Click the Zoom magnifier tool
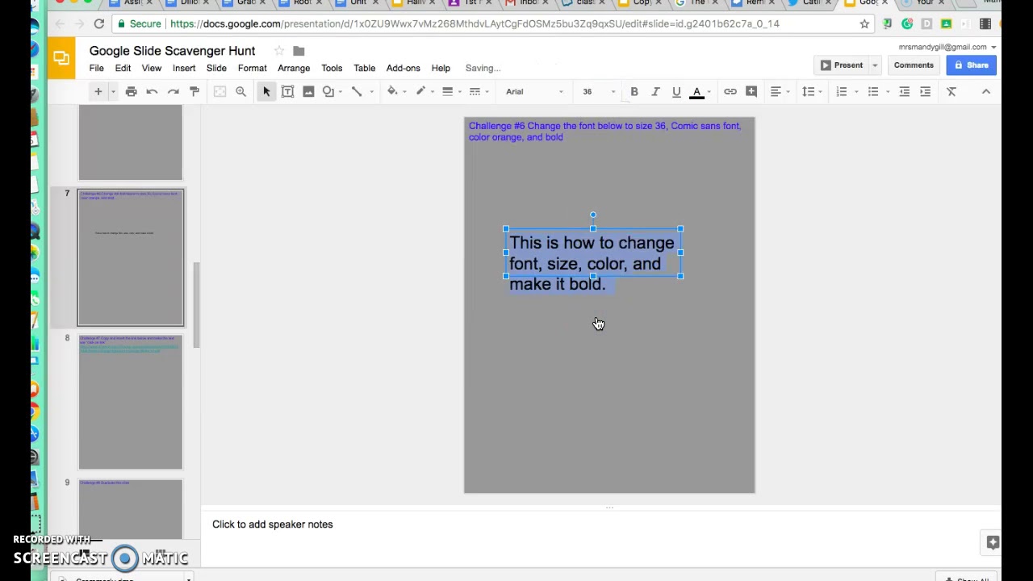Viewport: 1033px width, 581px height. click(240, 91)
